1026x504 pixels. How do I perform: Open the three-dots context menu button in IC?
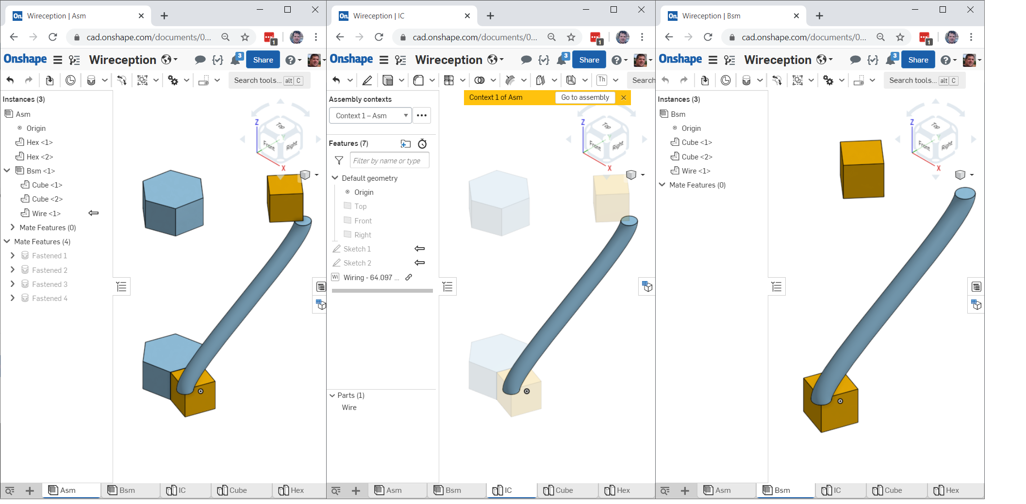[422, 115]
